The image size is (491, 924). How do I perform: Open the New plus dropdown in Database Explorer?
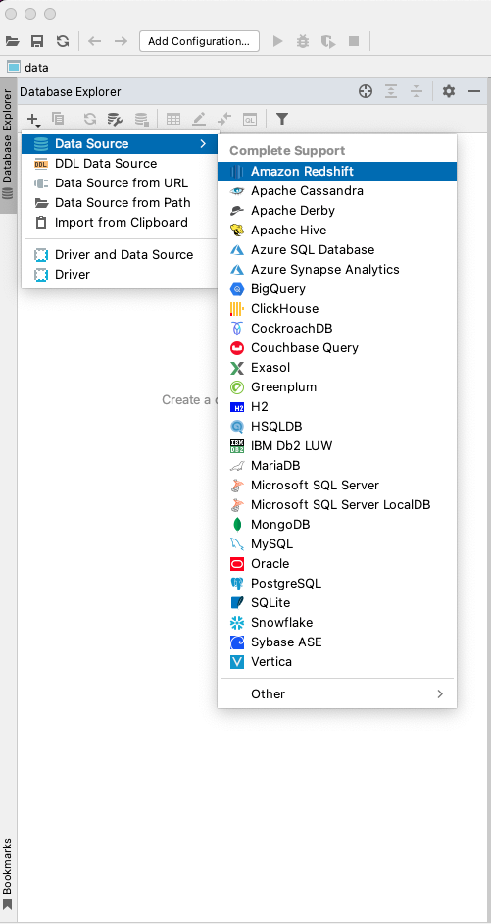[x=34, y=119]
